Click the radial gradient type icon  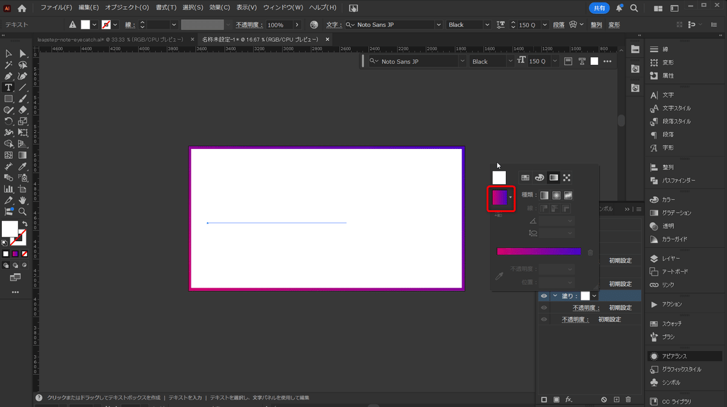(x=556, y=195)
